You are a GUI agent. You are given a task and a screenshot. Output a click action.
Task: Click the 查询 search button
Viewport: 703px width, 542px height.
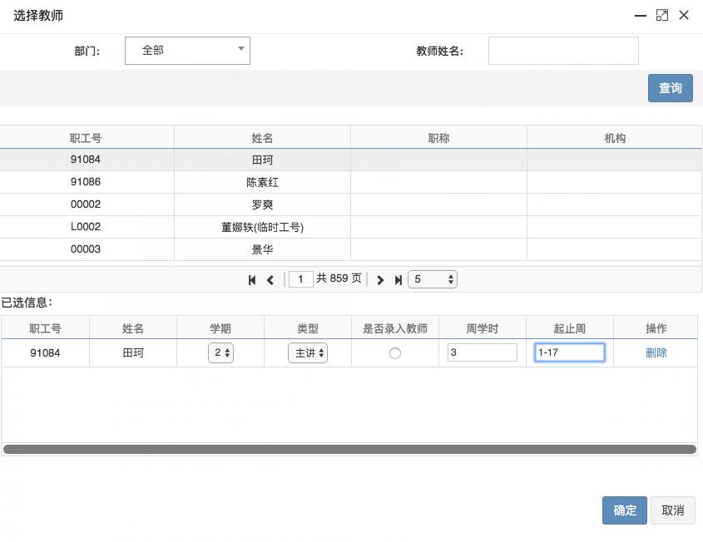670,88
